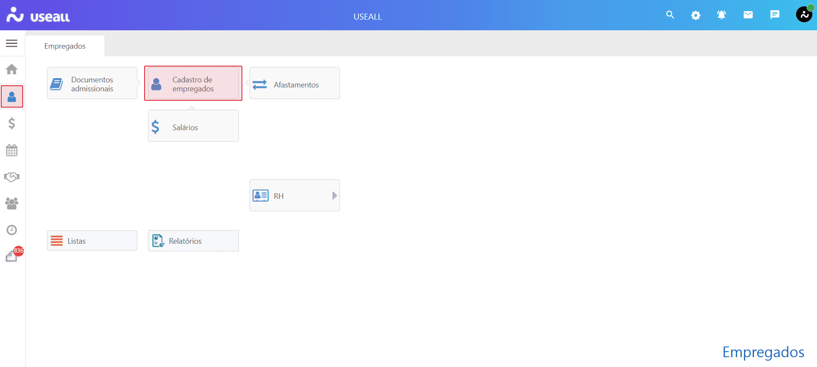817x367 pixels.
Task: Go to the Home sidebar icon
Action: [12, 69]
